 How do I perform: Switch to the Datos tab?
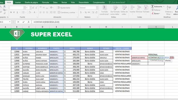click(x=55, y=2)
